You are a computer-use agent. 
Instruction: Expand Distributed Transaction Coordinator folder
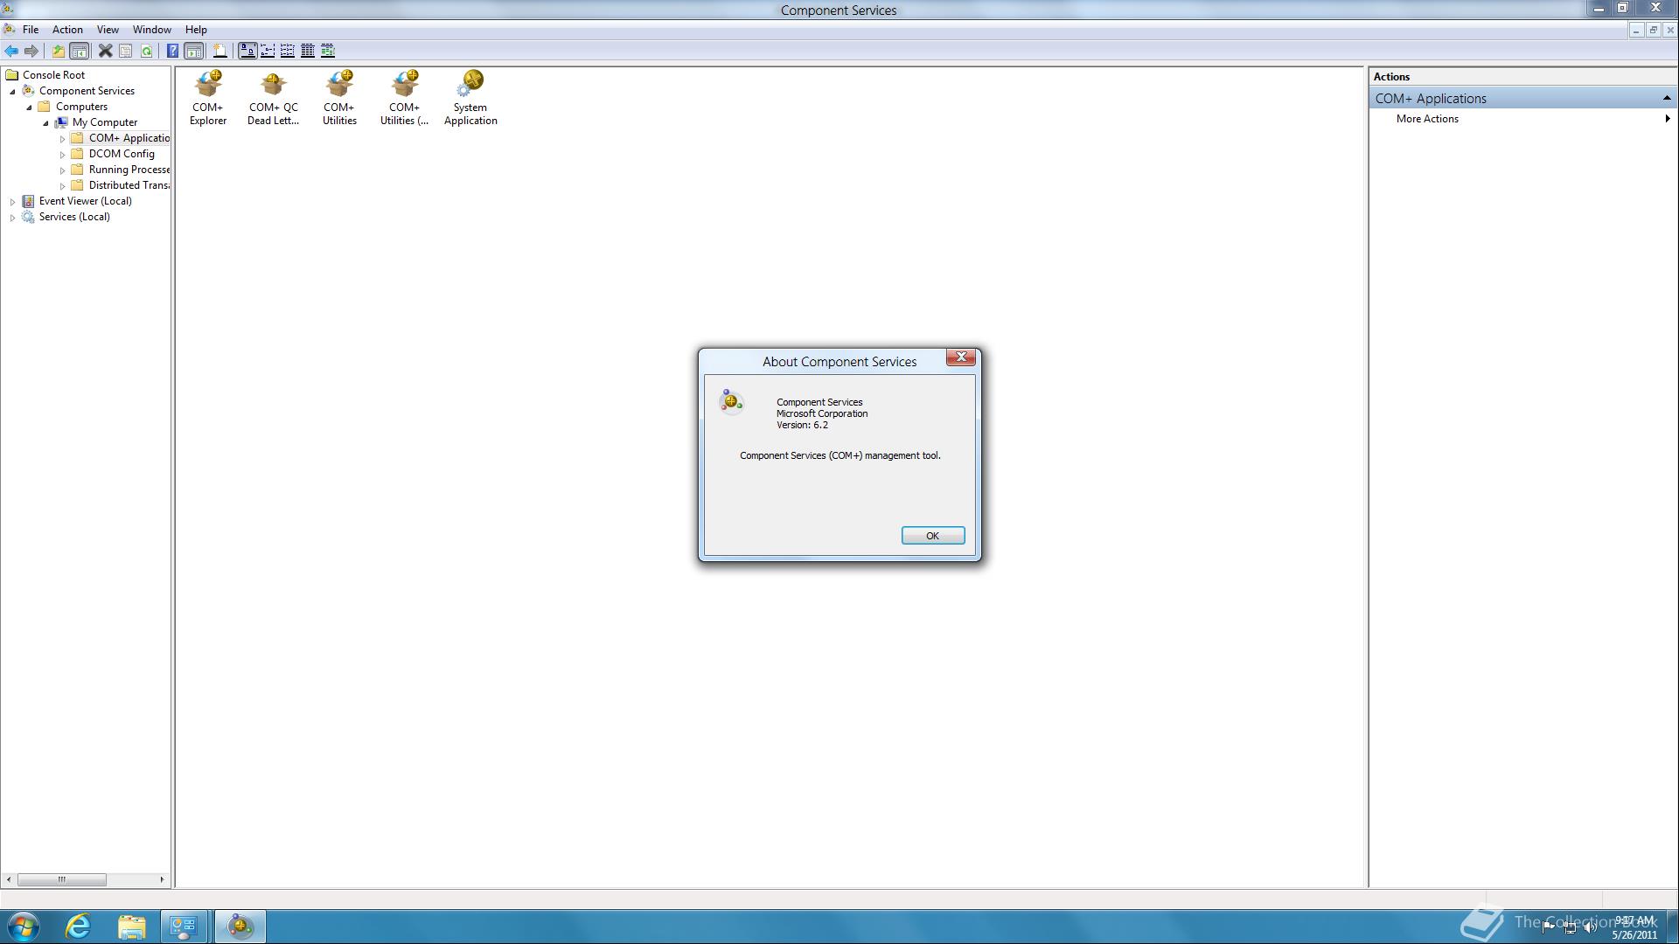[63, 185]
